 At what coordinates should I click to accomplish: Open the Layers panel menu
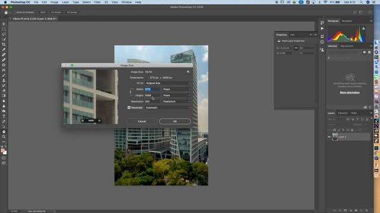click(371, 113)
